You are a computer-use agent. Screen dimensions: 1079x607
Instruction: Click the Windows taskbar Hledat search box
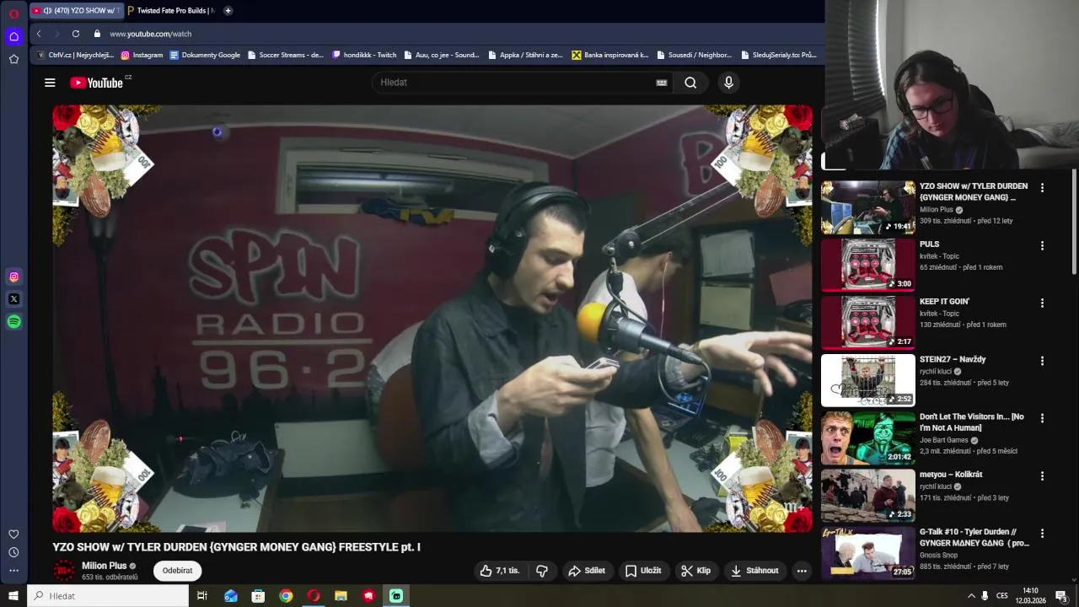[x=108, y=596]
